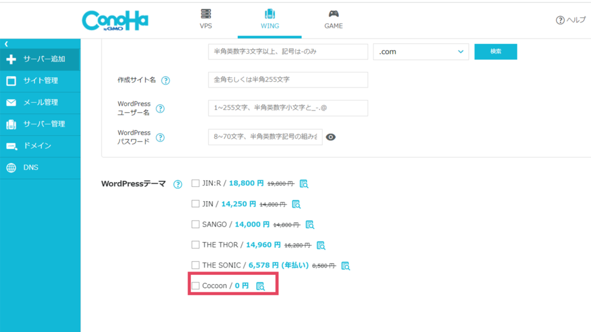The height and width of the screenshot is (332, 591).
Task: Show help for WordPress パスワード
Action: pos(160,137)
